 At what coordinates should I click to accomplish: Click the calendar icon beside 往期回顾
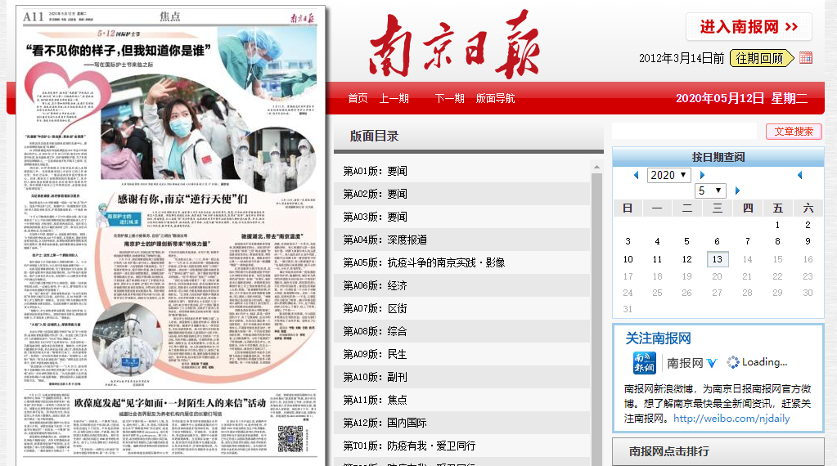806,57
